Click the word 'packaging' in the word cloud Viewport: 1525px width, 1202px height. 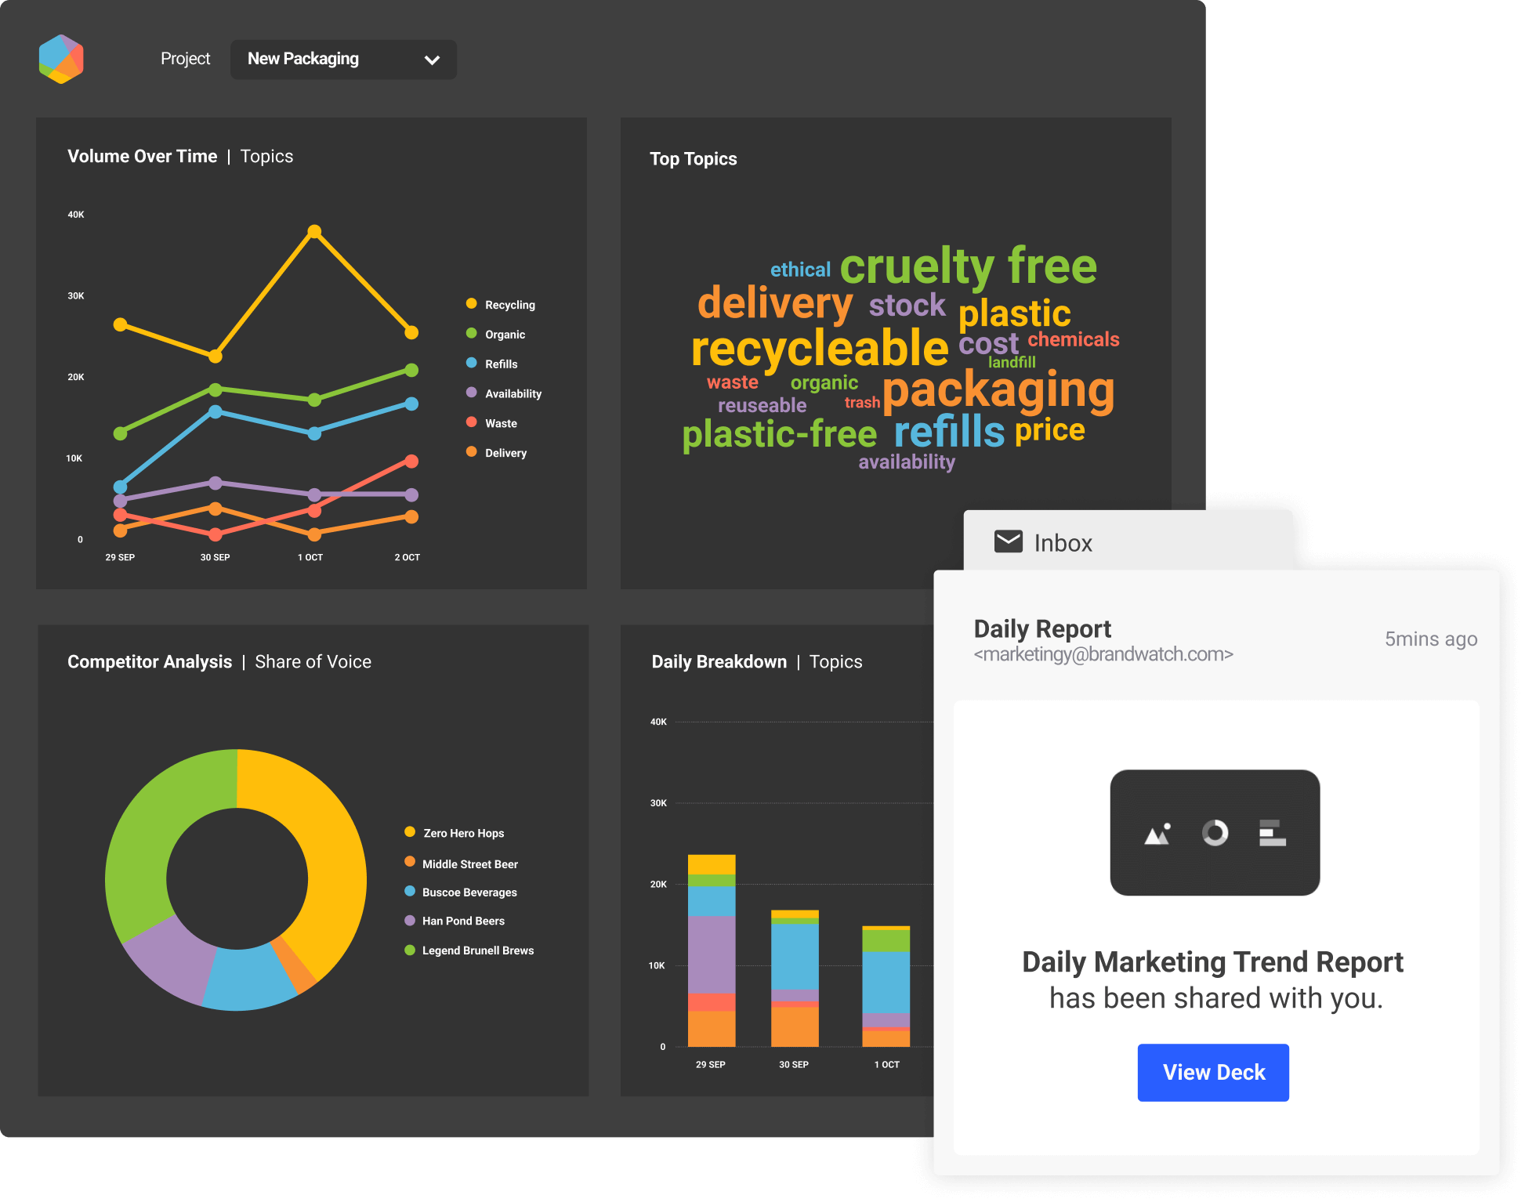pyautogui.click(x=998, y=391)
